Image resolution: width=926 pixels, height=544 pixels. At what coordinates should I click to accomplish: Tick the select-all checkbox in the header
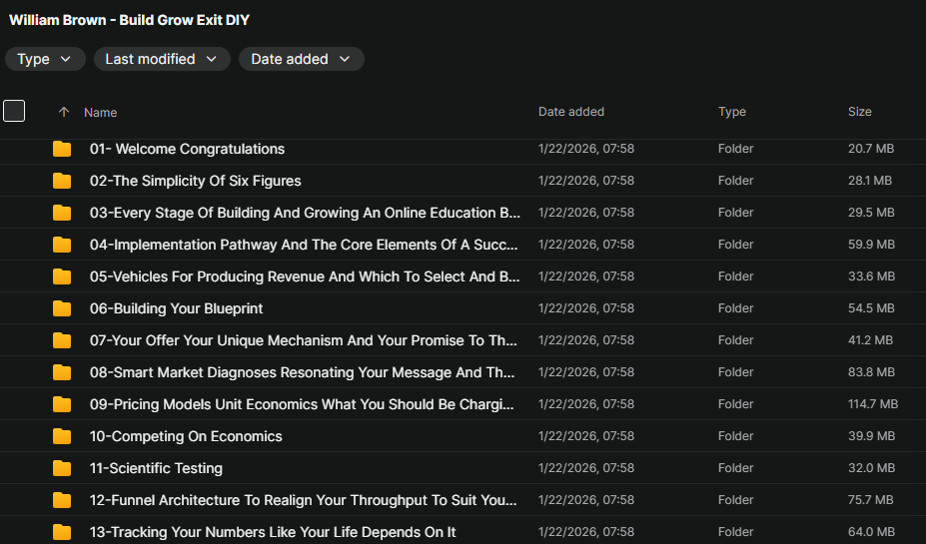point(14,111)
